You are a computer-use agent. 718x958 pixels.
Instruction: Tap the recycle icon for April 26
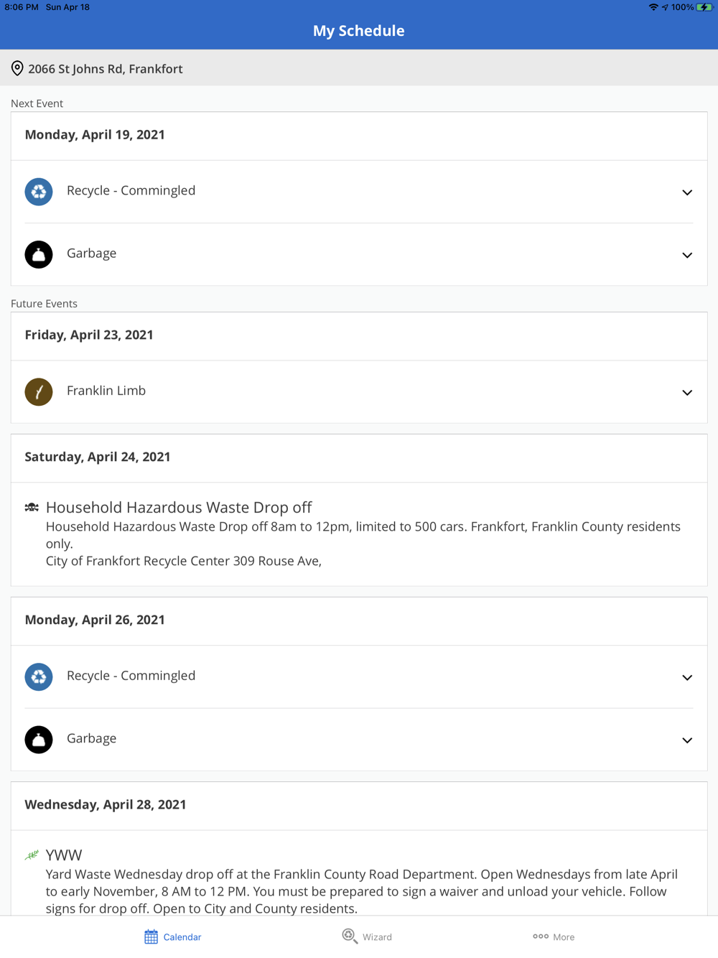pos(39,676)
